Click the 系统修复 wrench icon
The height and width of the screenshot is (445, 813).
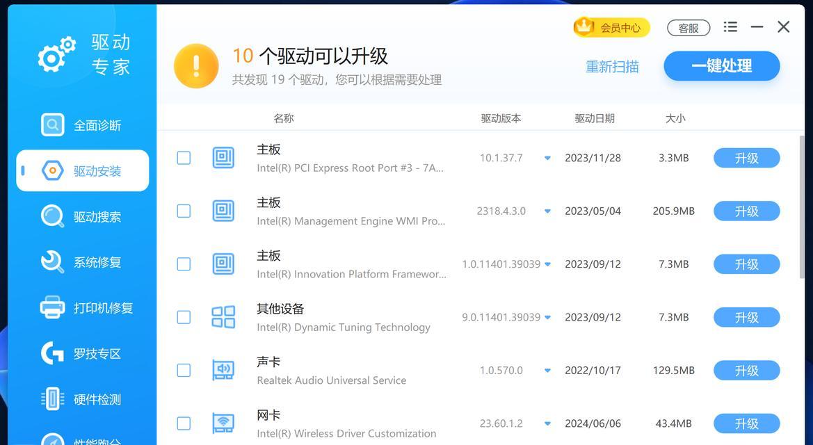52,262
